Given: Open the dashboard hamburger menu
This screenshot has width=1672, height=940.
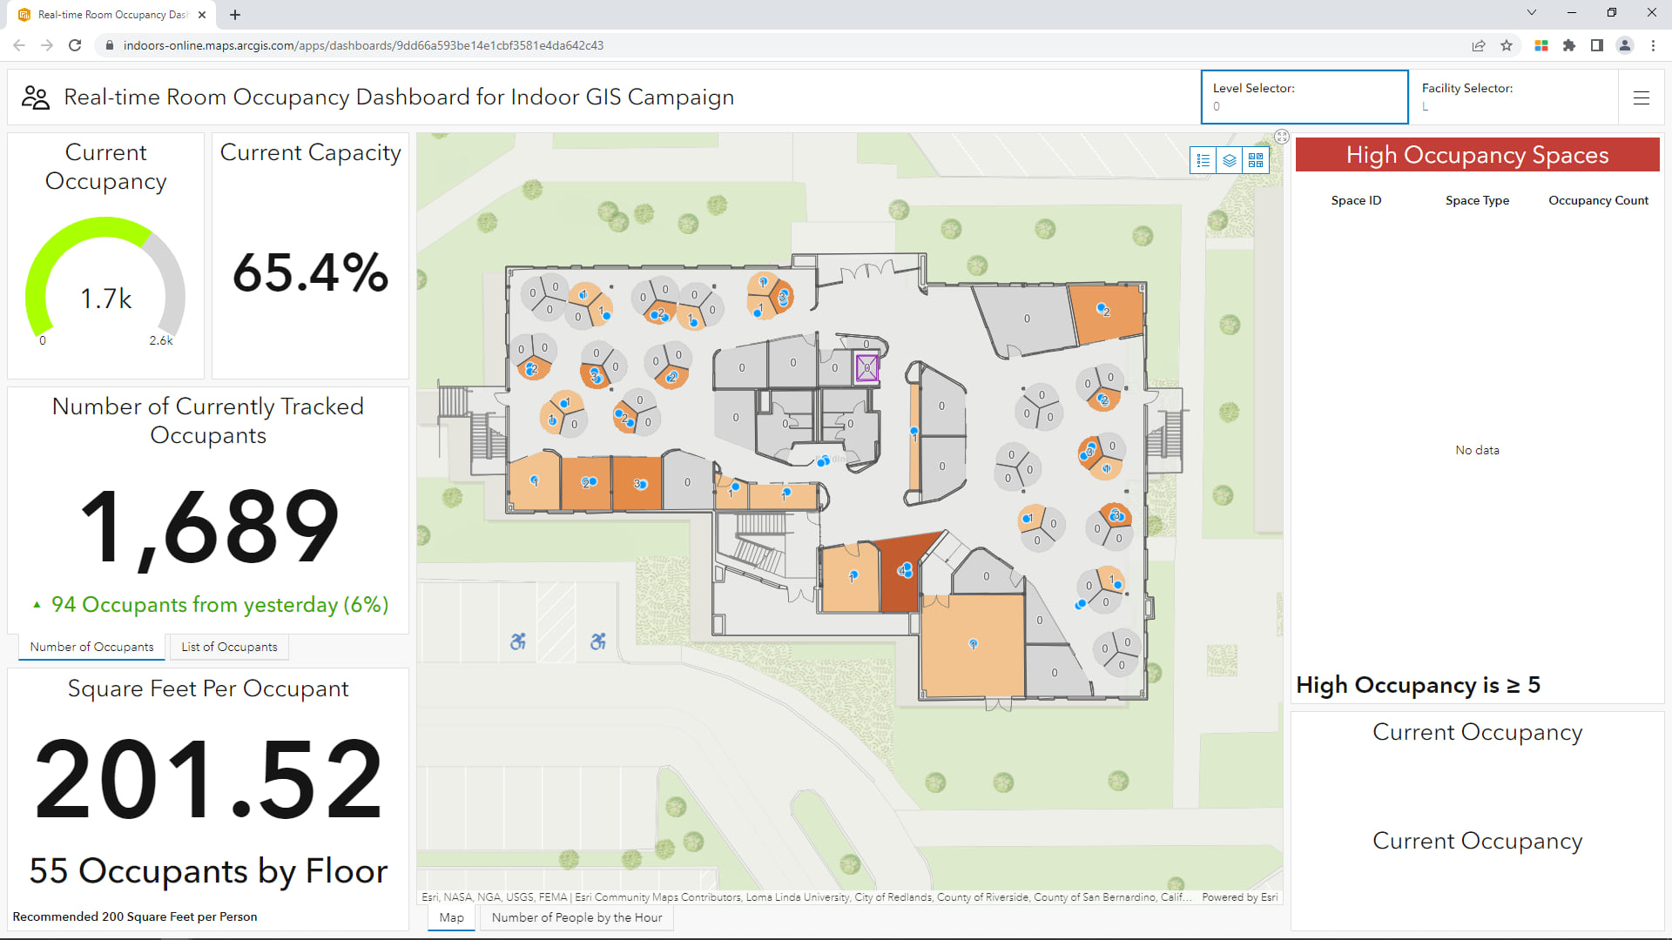Looking at the screenshot, I should pos(1641,98).
